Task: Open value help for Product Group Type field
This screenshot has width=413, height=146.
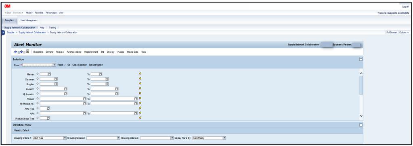Action: 48,118
